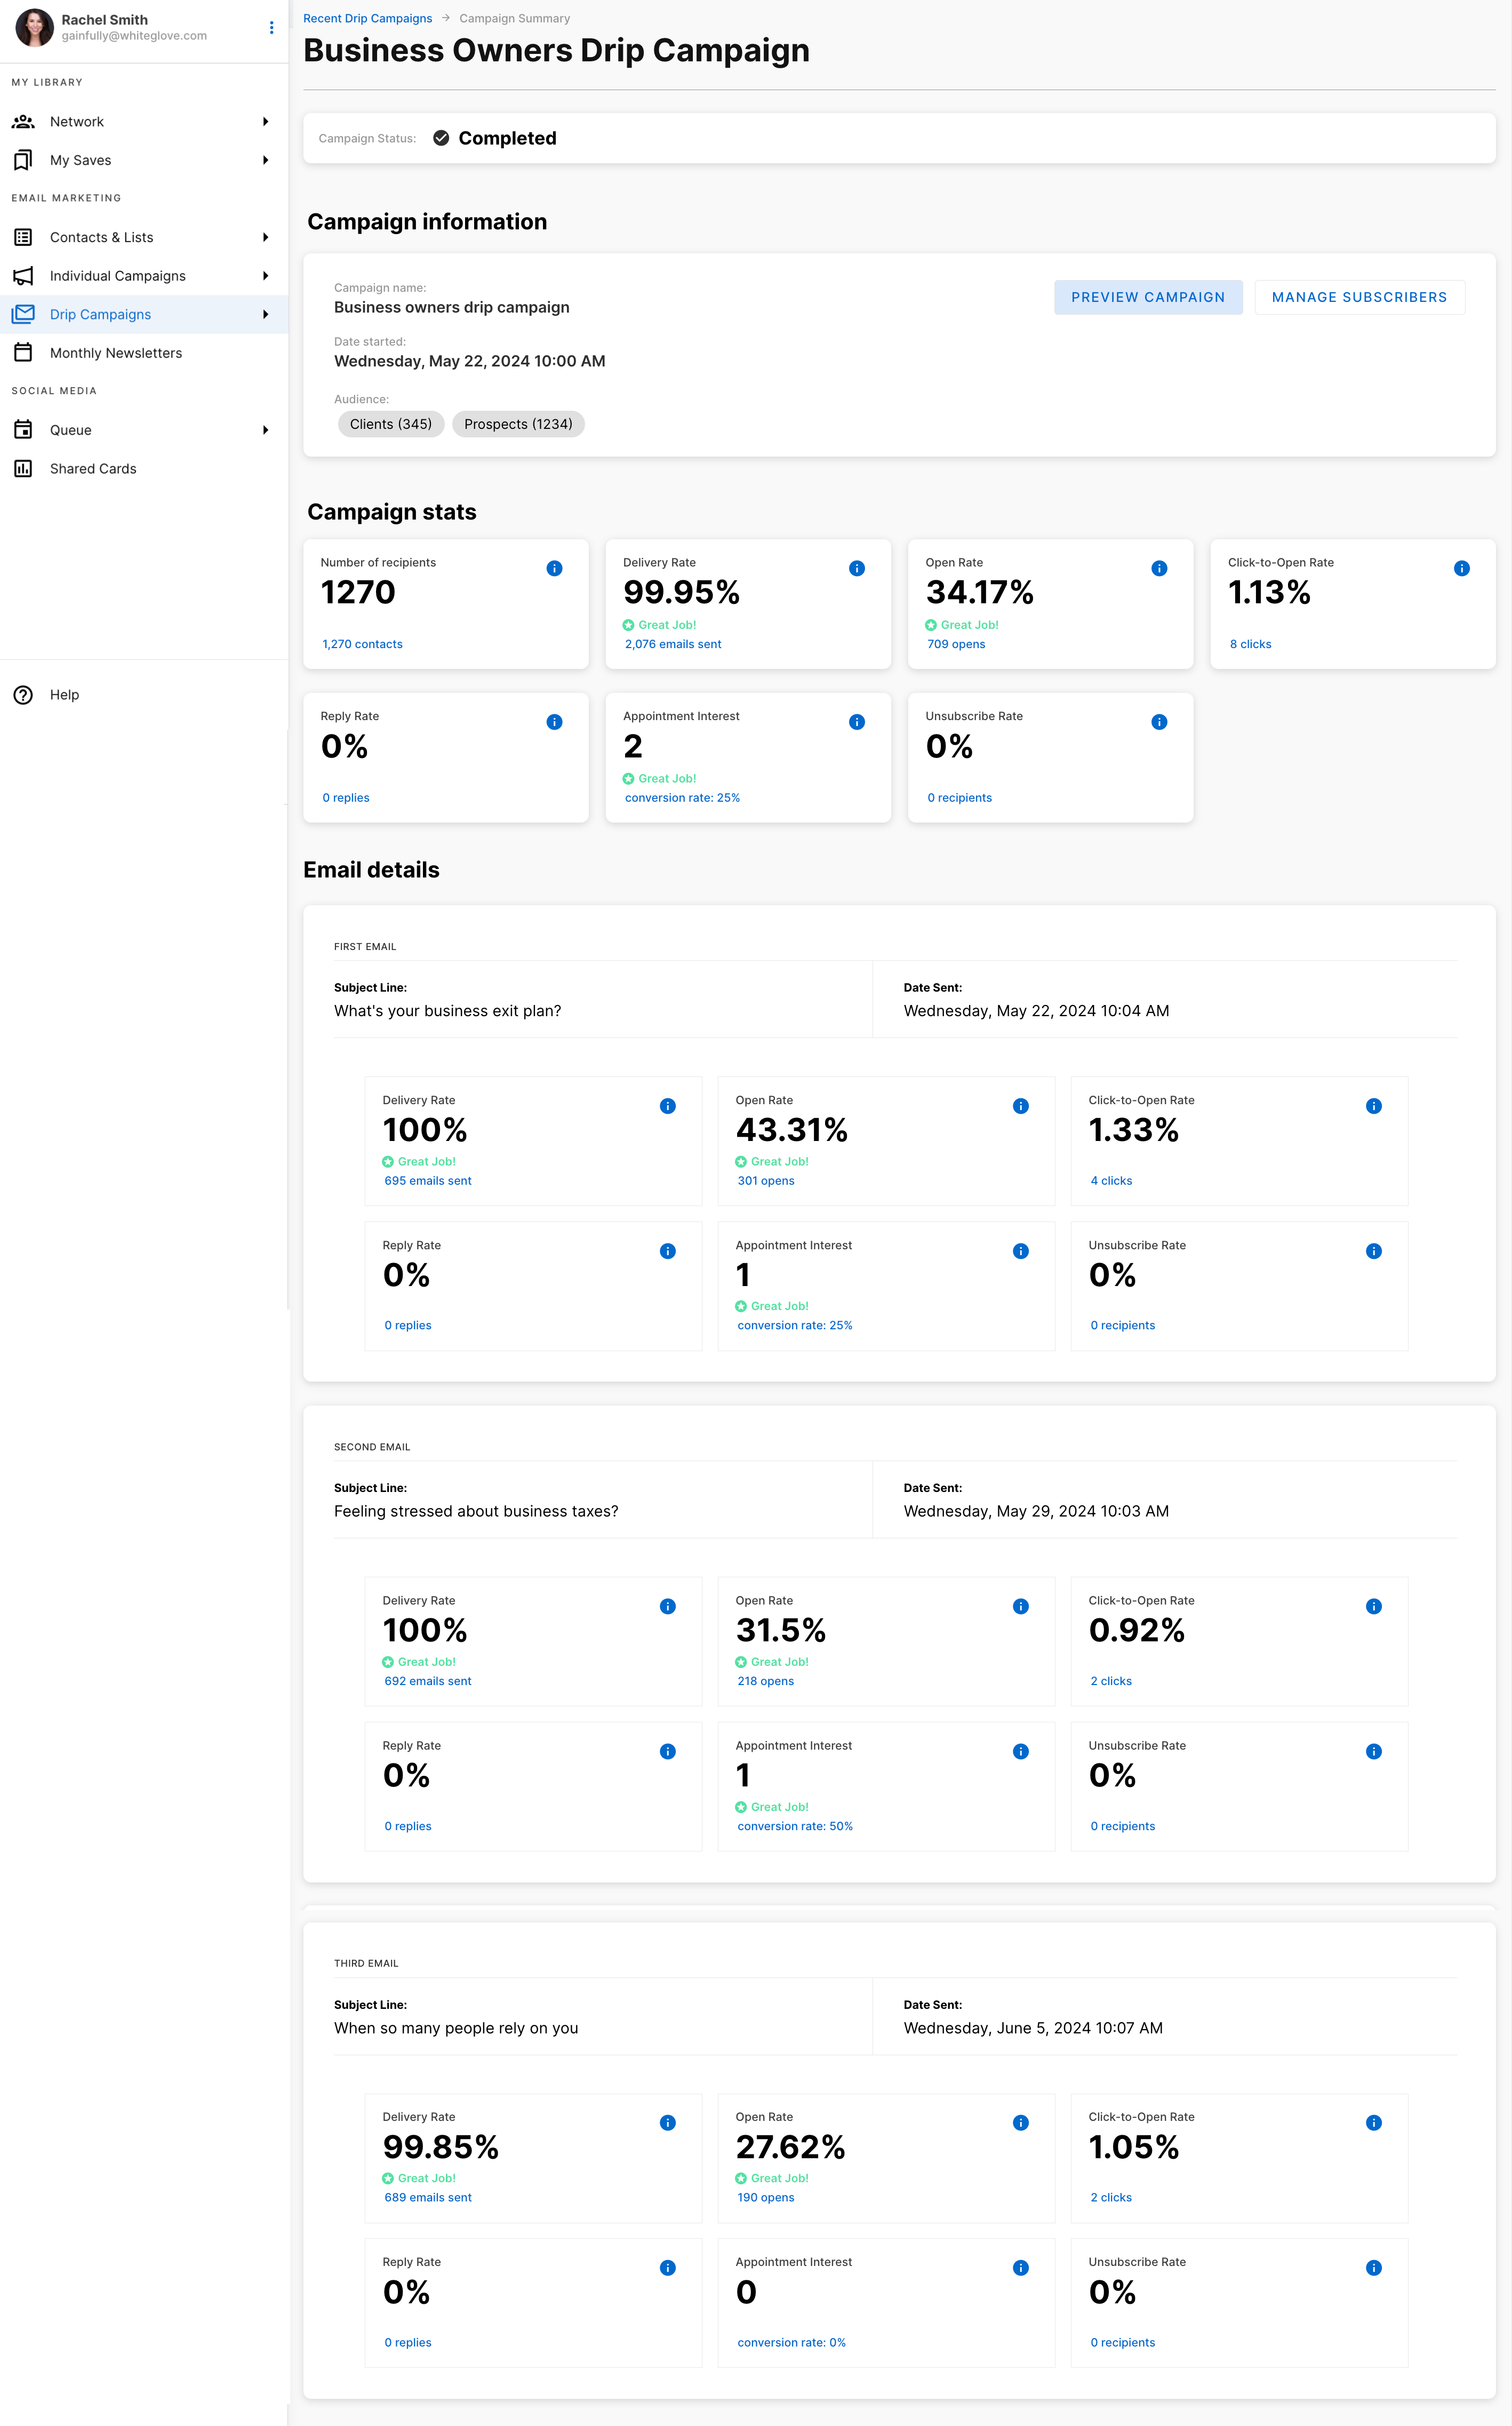Click the Recent Drip Campaigns breadcrumb link
1512x2426 pixels.
[x=367, y=18]
